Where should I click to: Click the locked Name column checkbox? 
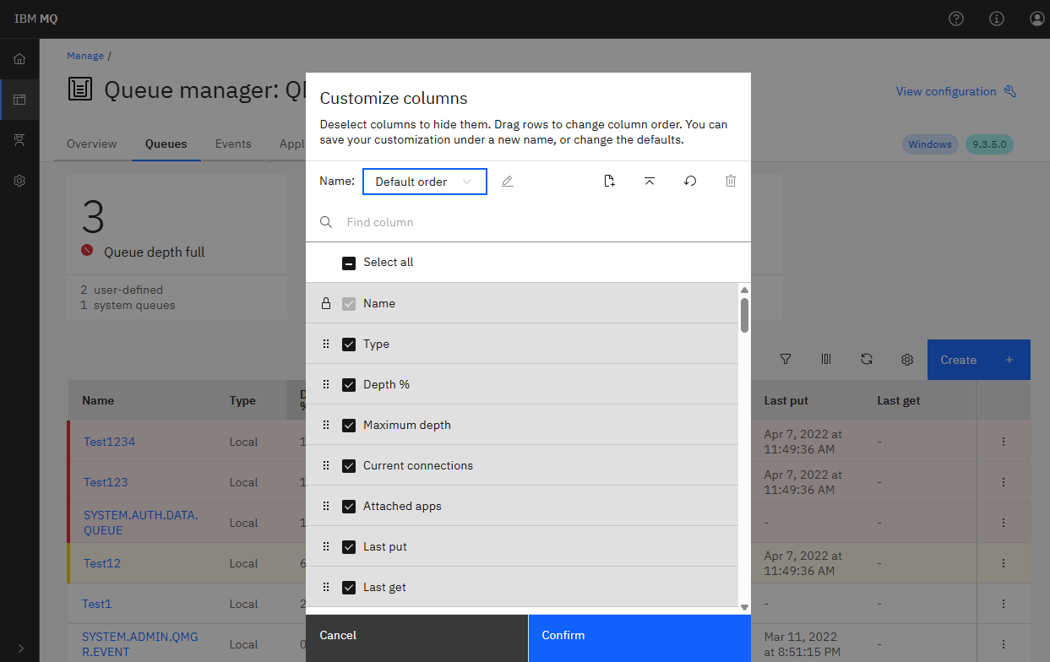click(349, 303)
